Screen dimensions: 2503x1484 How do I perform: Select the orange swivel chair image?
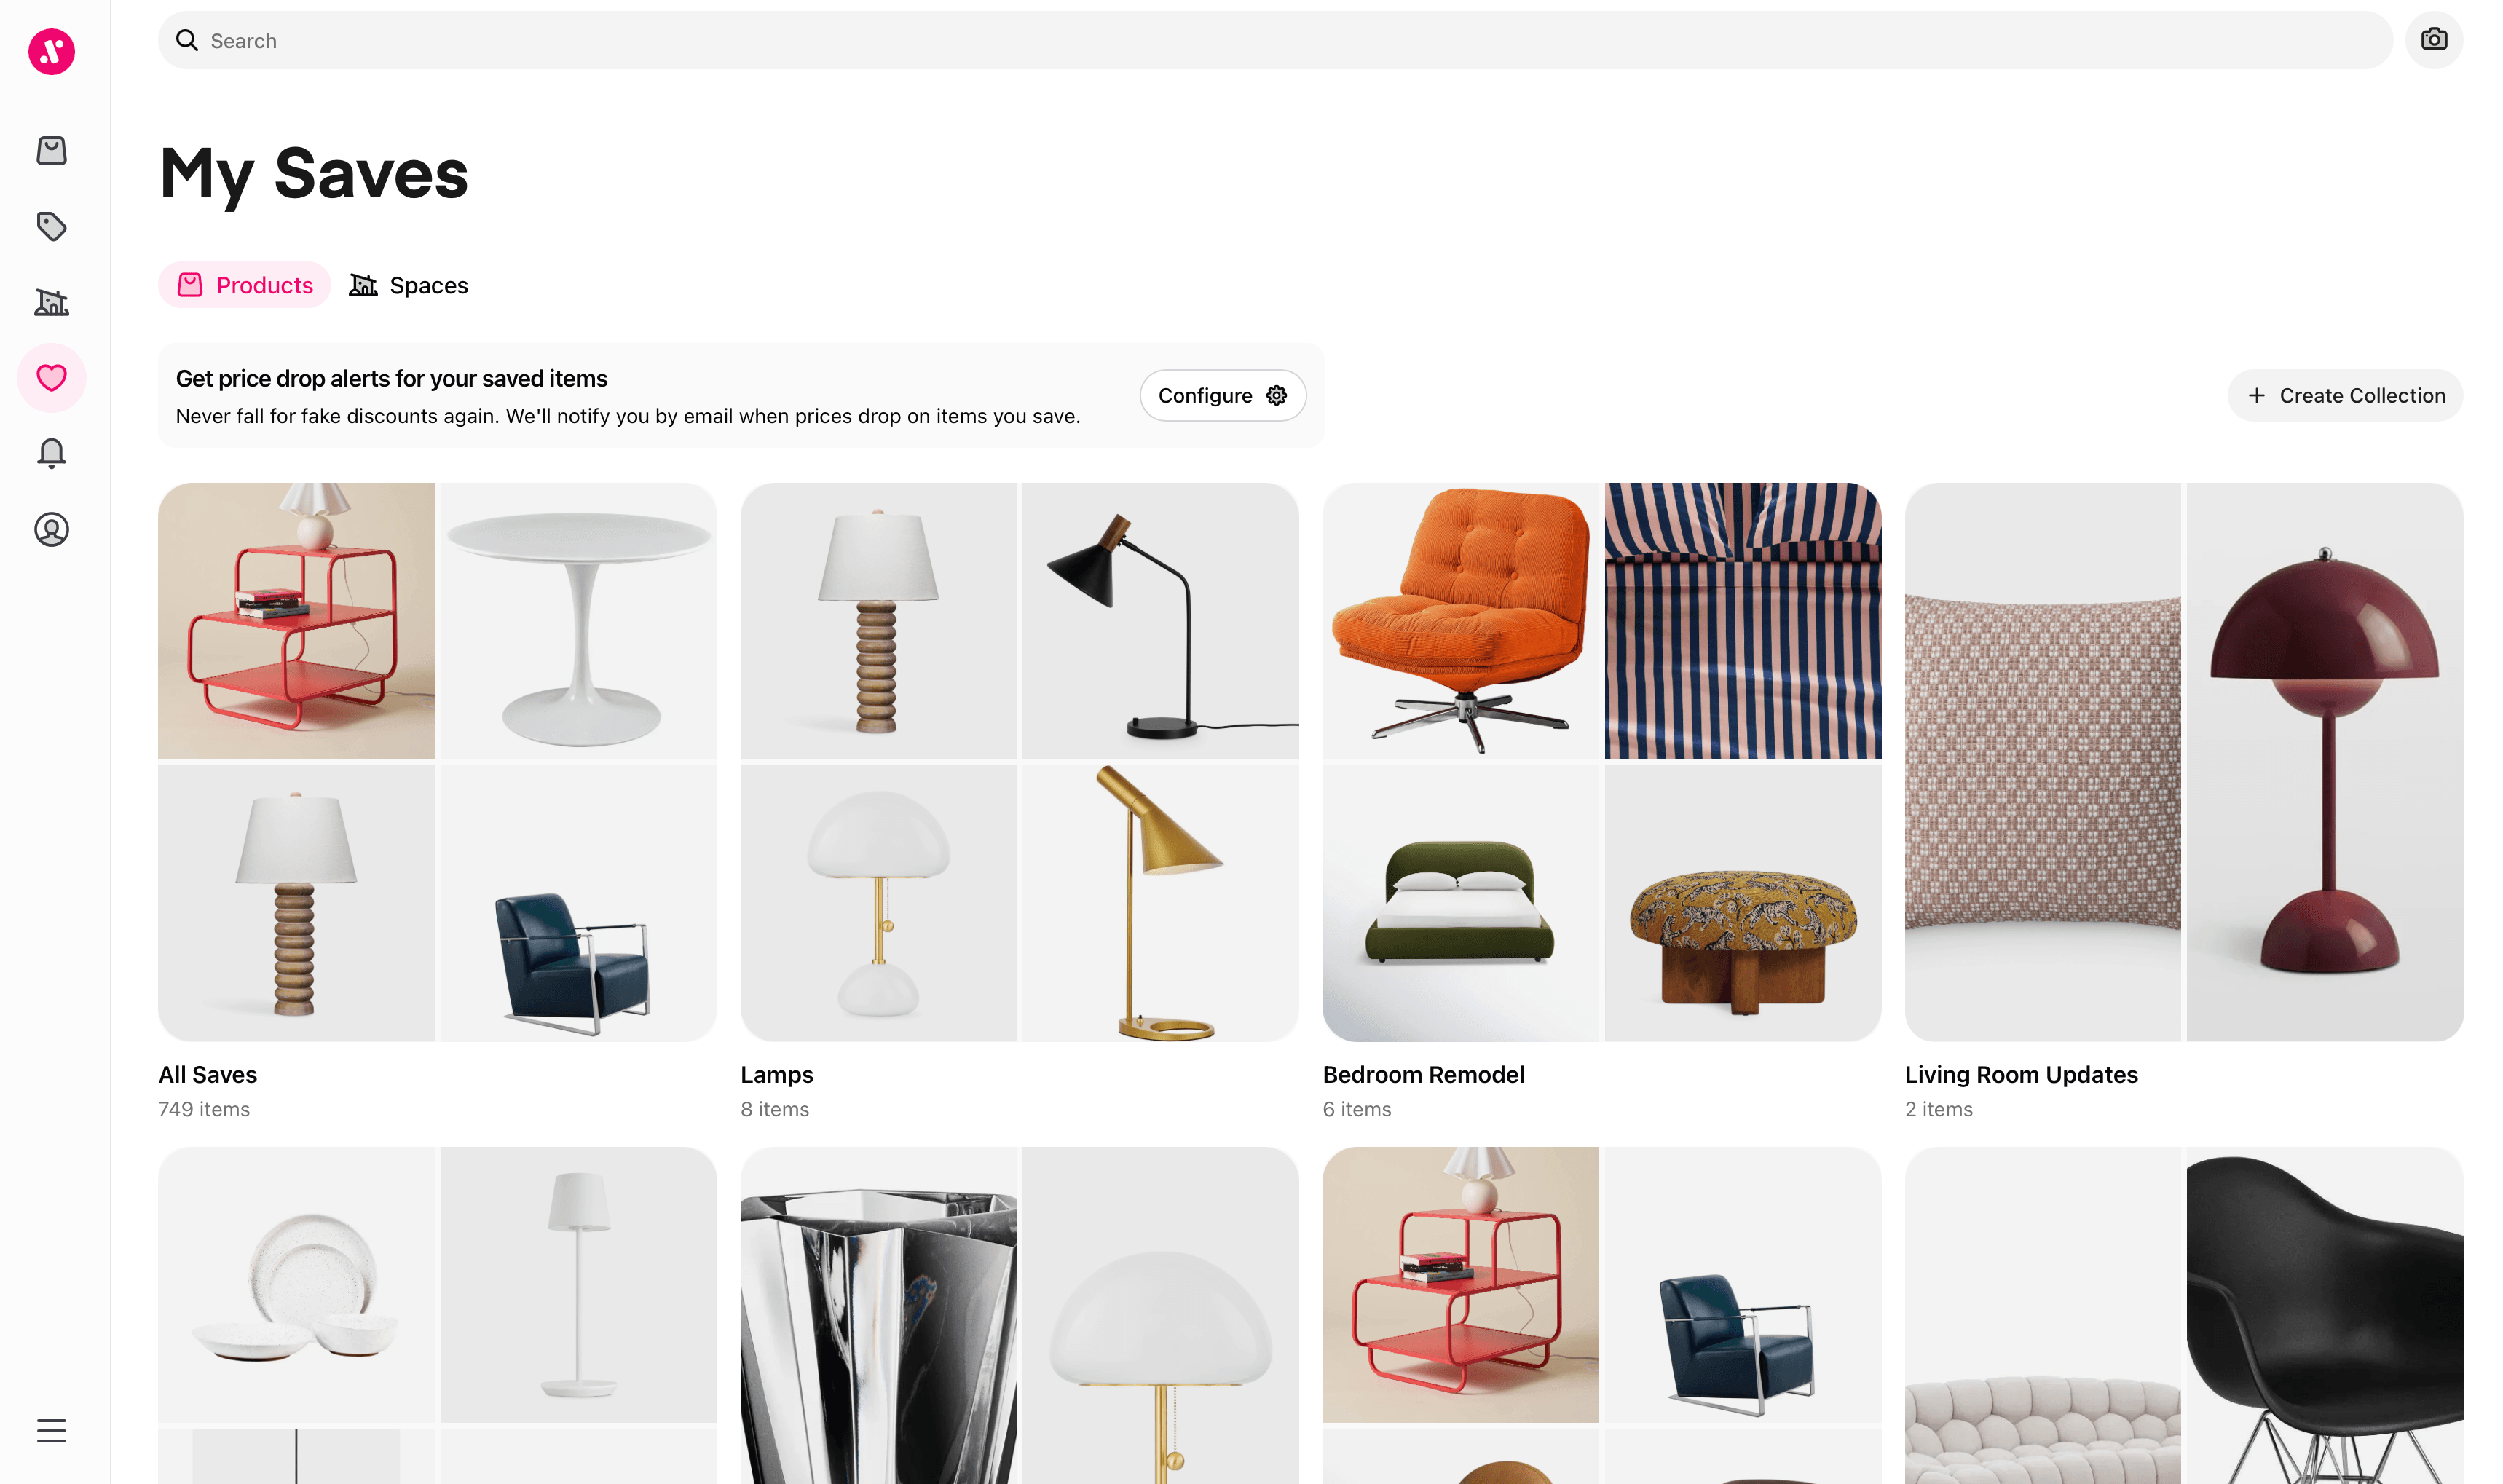tap(1460, 621)
